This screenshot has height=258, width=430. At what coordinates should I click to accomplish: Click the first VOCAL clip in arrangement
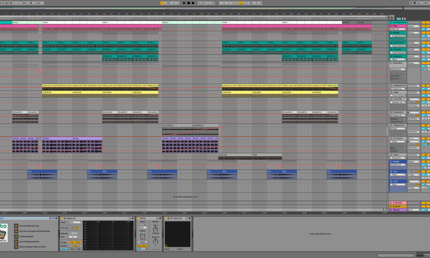click(x=16, y=138)
